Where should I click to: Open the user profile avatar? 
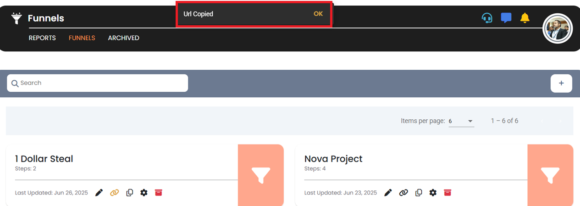(558, 28)
